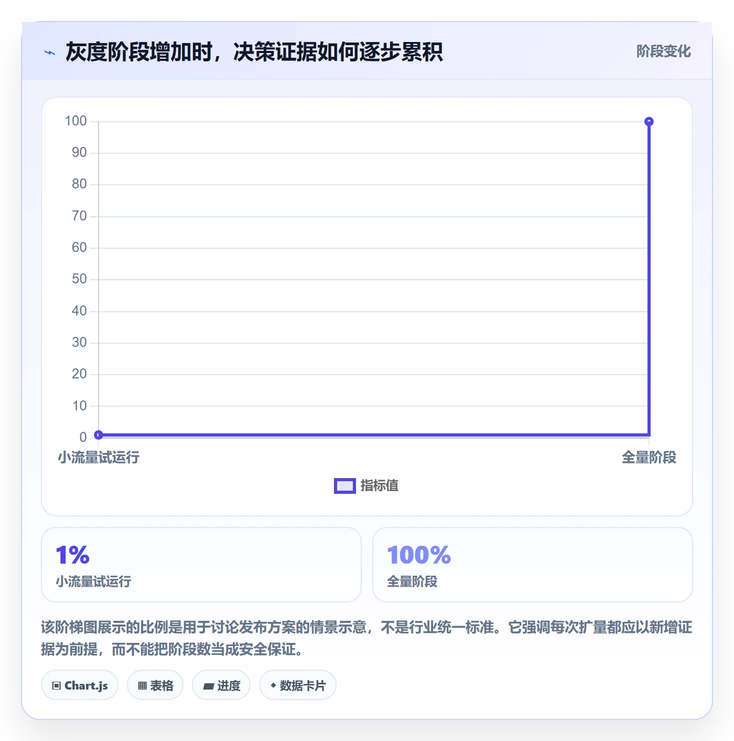Open the 1% 小流量试运行 data card
734x741 pixels.
click(201, 565)
